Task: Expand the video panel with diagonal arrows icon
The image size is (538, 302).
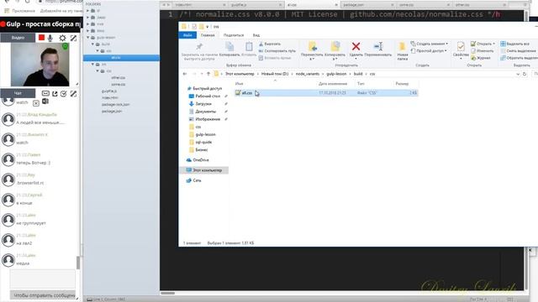Action: click(x=73, y=38)
